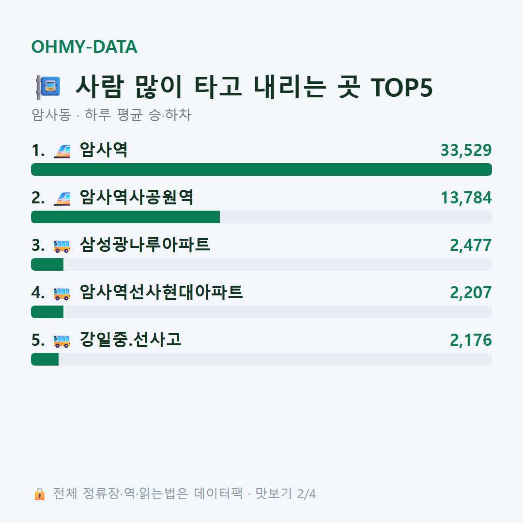Click the lock icon in the footer
523x523 pixels.
click(39, 493)
